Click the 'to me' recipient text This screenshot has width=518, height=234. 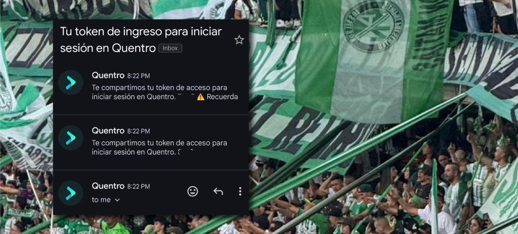(101, 200)
